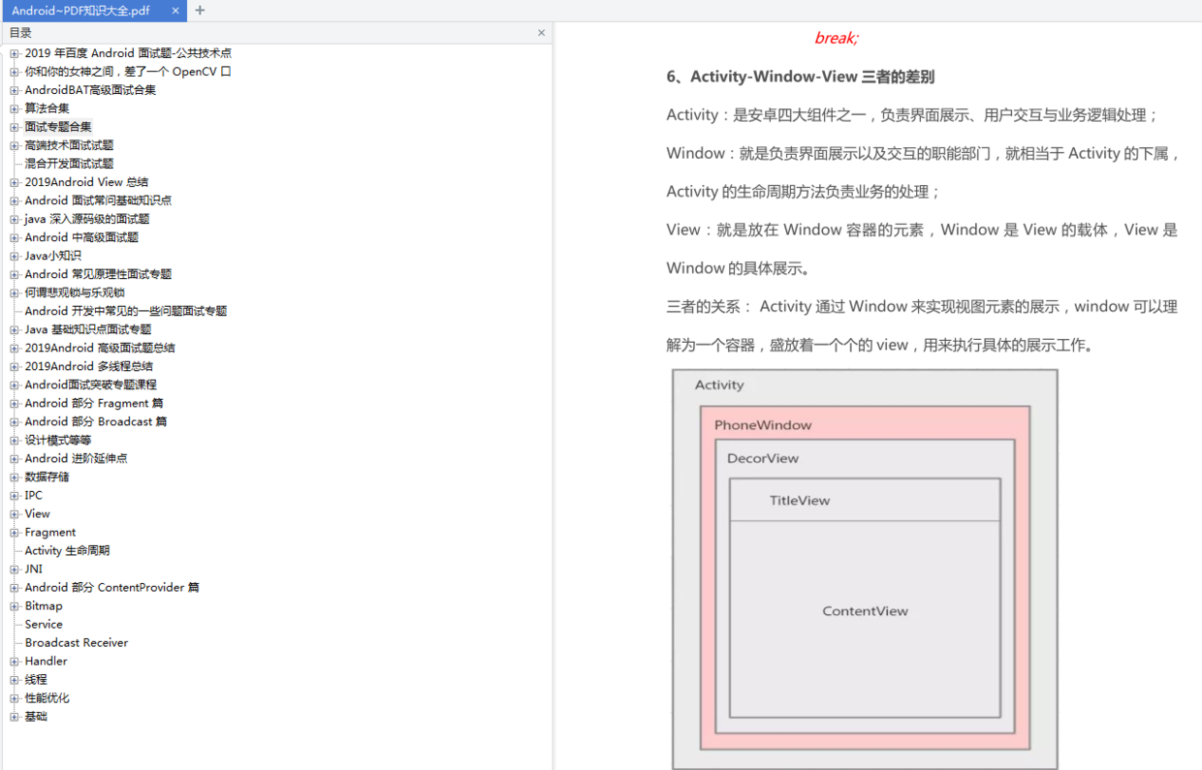Expand 何谓悲观锁与乐观锁 node

[15, 293]
